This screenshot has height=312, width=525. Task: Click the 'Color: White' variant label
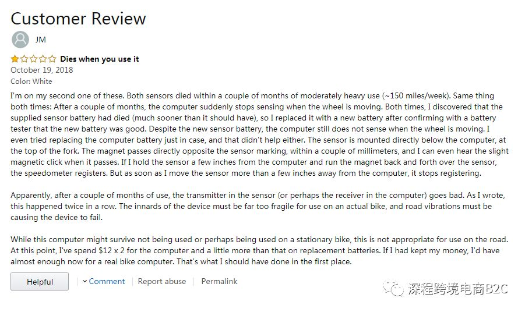[31, 81]
